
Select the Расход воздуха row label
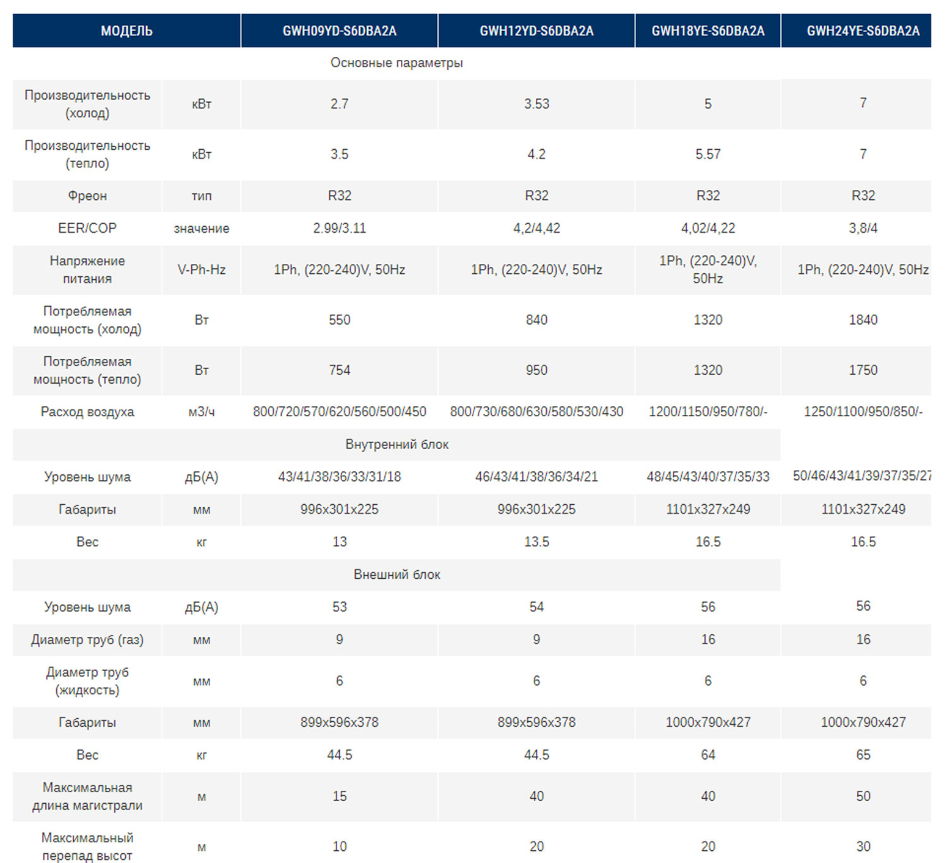(x=87, y=412)
